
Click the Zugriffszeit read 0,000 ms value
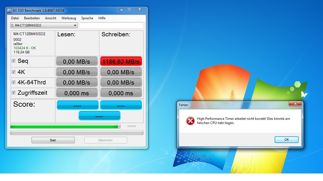tap(77, 93)
